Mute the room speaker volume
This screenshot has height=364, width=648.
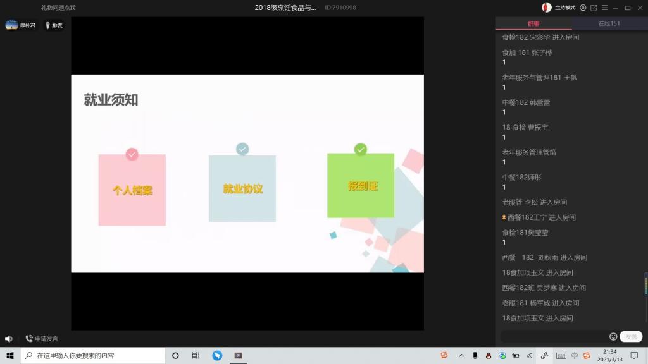click(x=9, y=339)
